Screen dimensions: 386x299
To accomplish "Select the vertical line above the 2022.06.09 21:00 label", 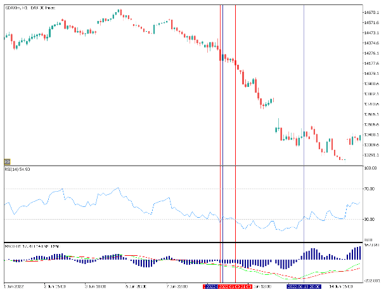I will [235, 127].
